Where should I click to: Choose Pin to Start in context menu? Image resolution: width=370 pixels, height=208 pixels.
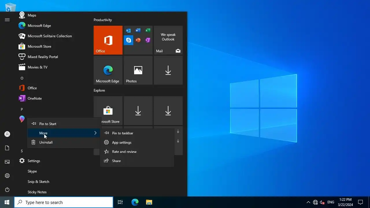tap(64, 124)
